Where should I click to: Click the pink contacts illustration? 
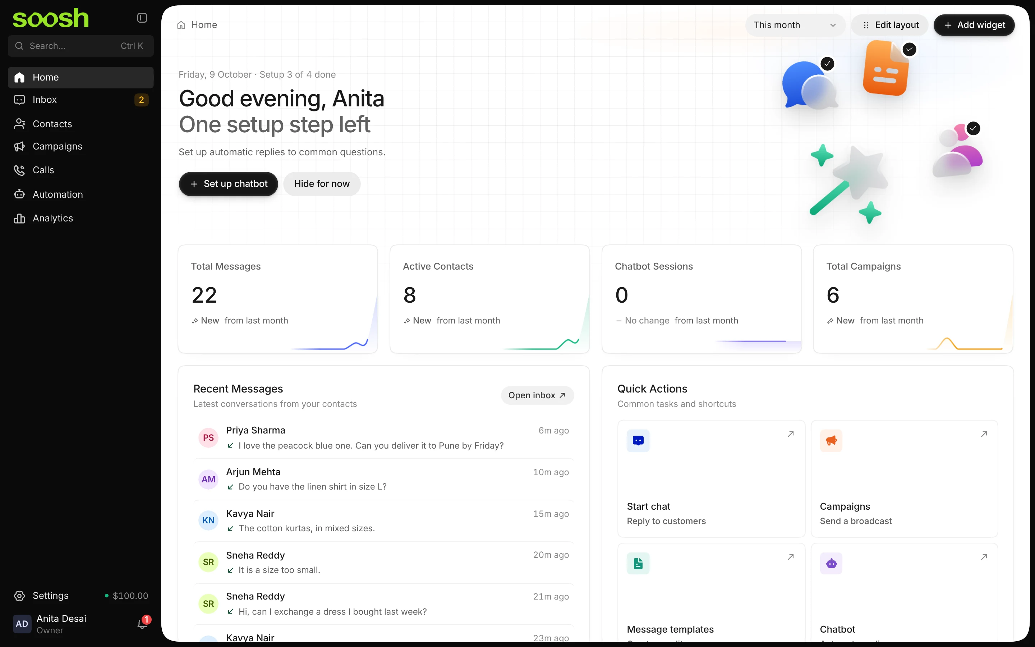pos(958,151)
